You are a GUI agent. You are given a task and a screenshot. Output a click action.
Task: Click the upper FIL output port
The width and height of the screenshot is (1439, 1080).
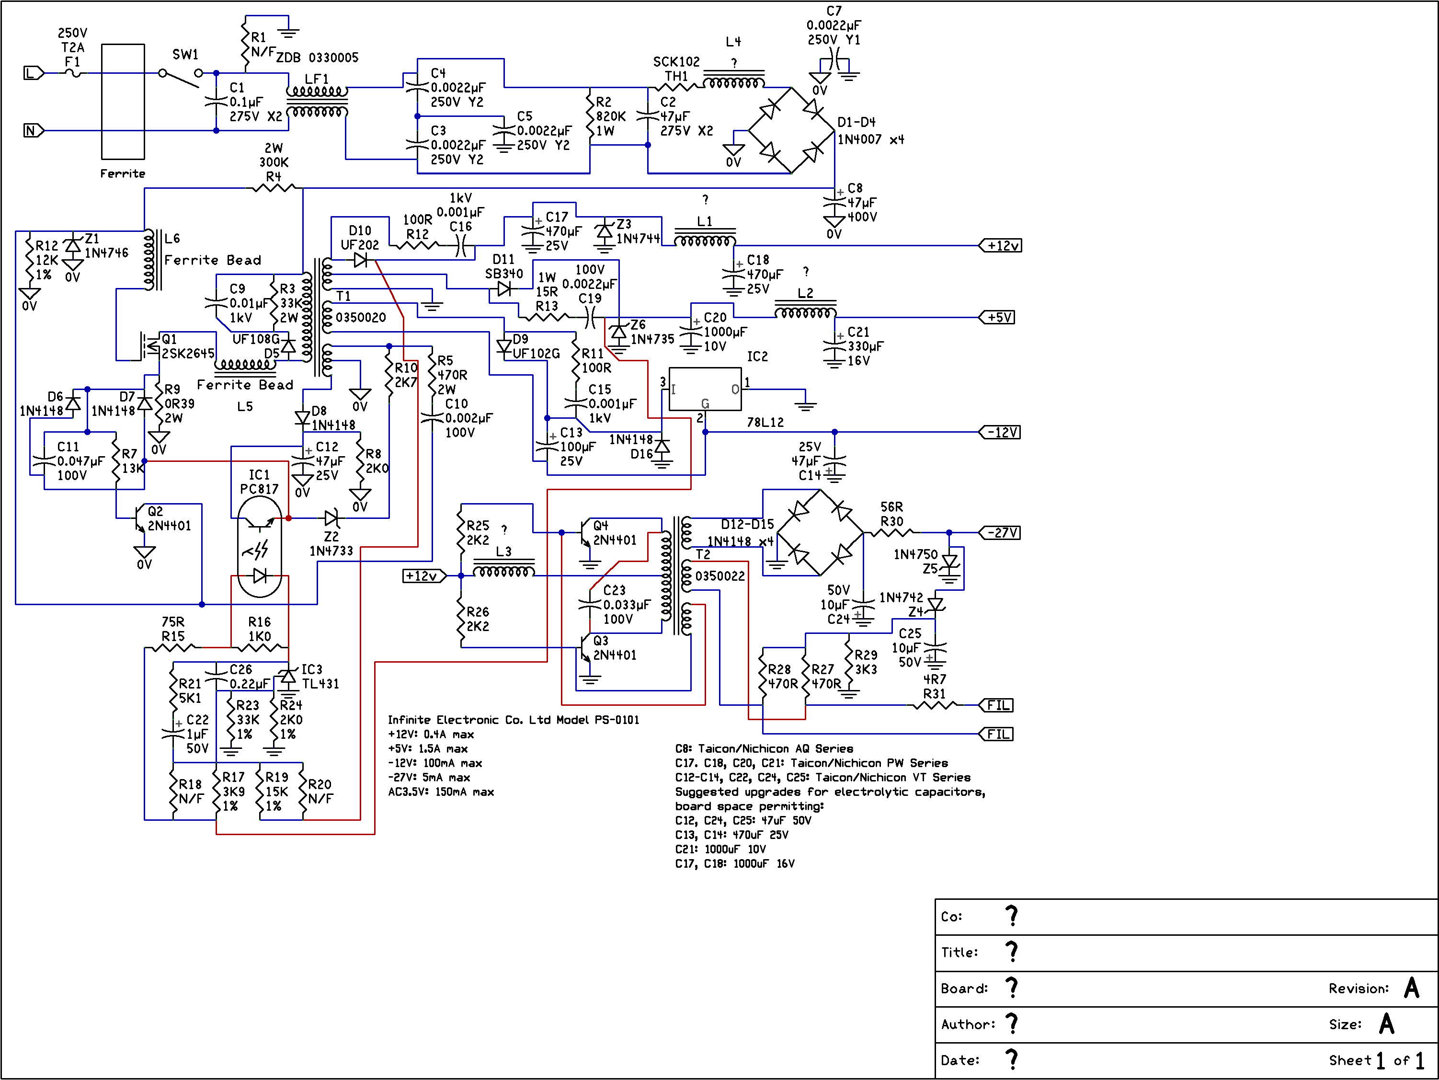[x=997, y=705]
